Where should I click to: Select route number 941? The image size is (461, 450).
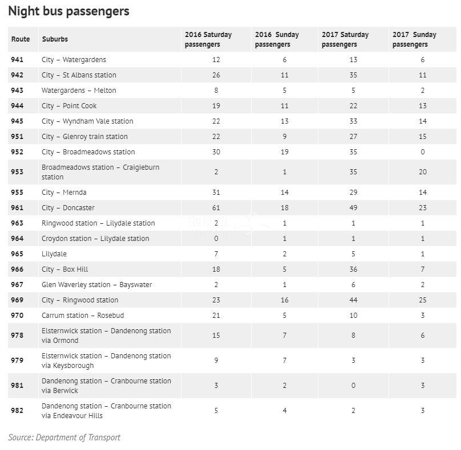pyautogui.click(x=18, y=60)
